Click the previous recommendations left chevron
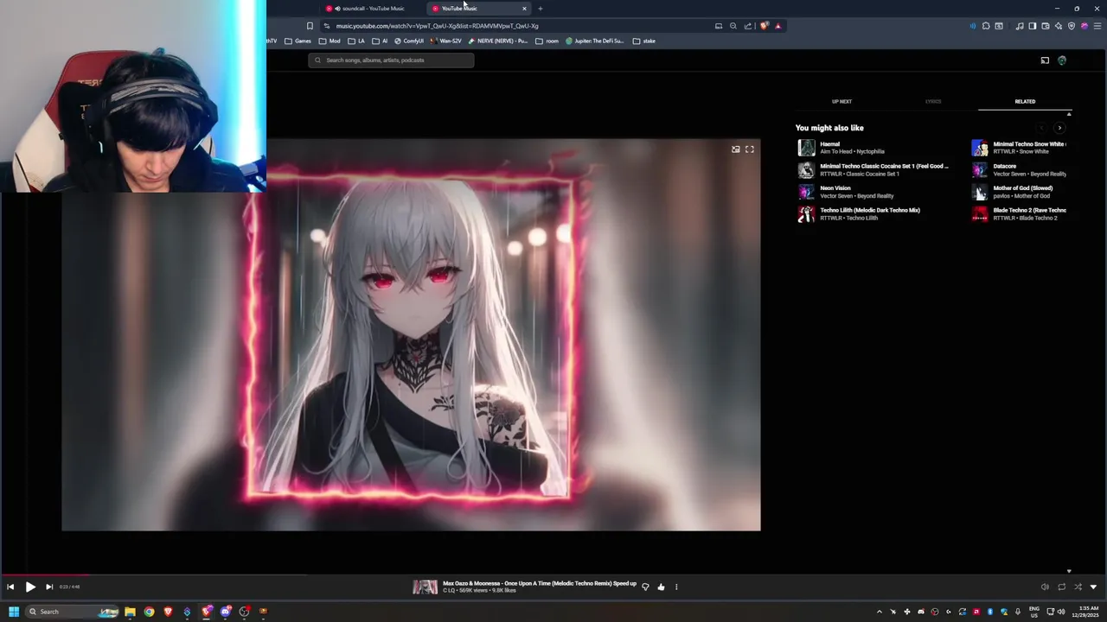The width and height of the screenshot is (1107, 622). click(x=1041, y=128)
